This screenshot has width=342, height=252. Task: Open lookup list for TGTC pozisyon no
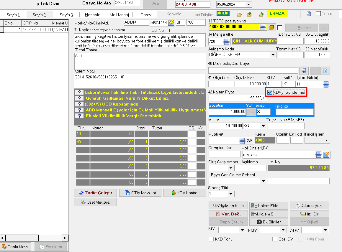(x=263, y=27)
